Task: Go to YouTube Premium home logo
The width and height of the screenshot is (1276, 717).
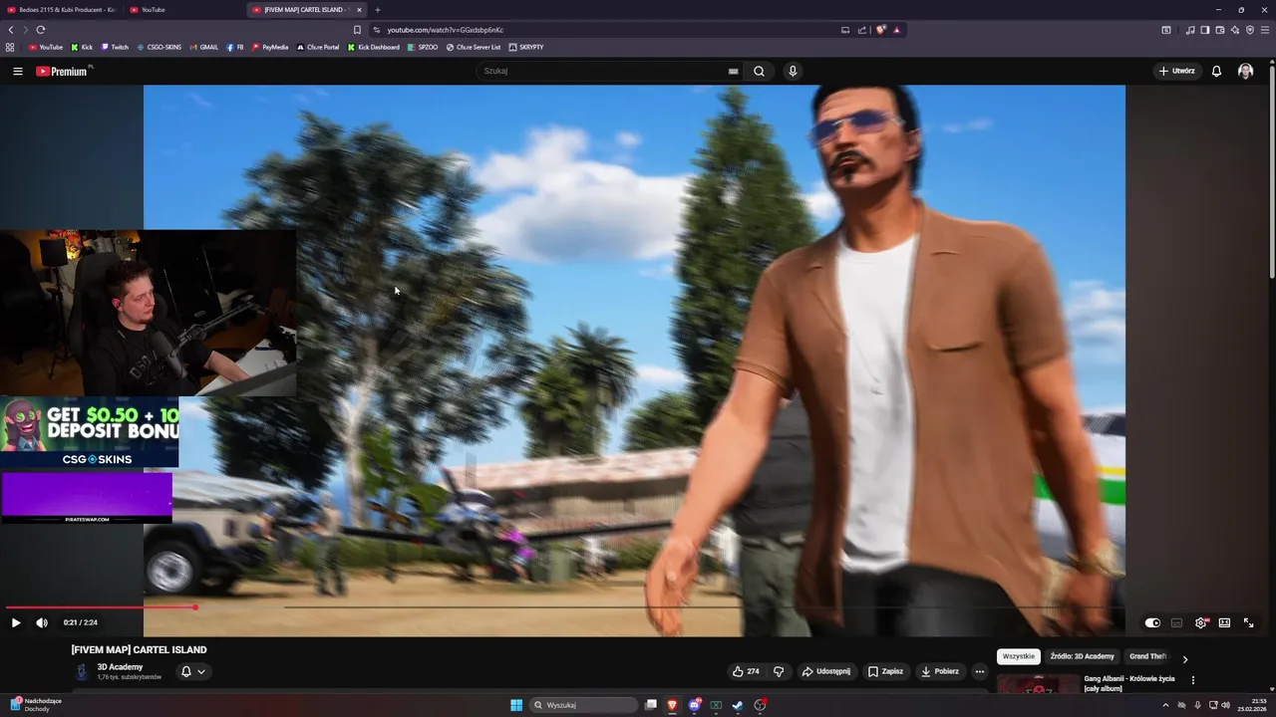Action: click(x=62, y=71)
